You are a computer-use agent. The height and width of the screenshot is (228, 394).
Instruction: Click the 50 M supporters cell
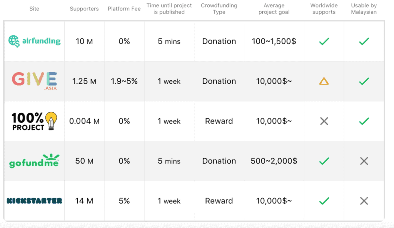[x=84, y=161]
